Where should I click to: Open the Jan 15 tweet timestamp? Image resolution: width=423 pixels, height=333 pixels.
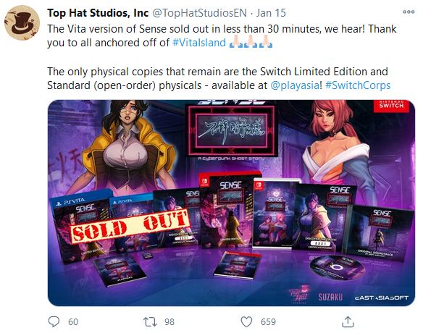pos(271,13)
